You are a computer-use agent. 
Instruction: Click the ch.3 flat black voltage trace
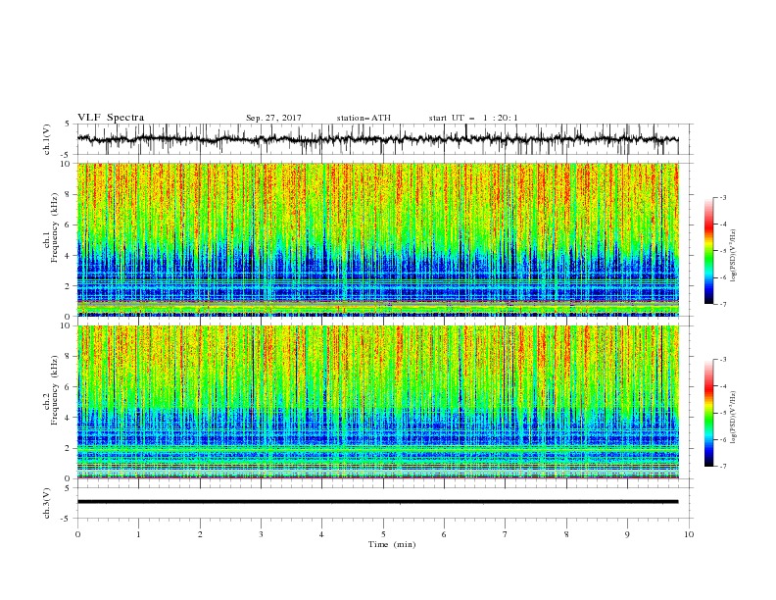coord(377,502)
